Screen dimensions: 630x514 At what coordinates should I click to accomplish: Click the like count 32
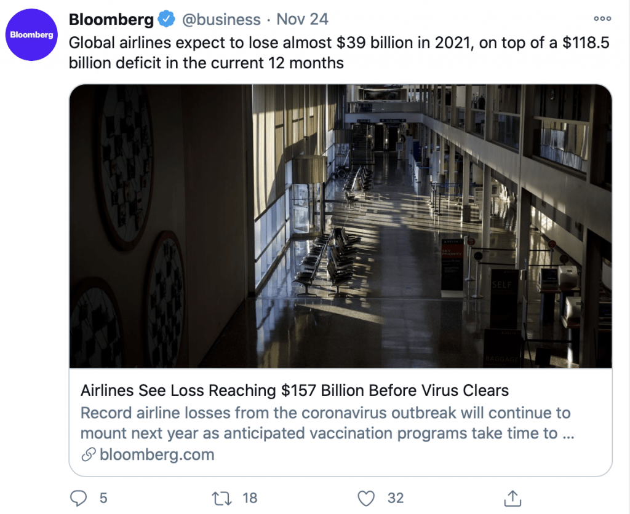click(396, 498)
